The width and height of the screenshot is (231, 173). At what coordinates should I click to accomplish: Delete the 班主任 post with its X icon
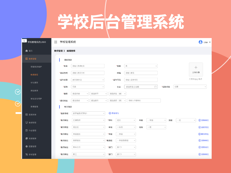point(200,127)
